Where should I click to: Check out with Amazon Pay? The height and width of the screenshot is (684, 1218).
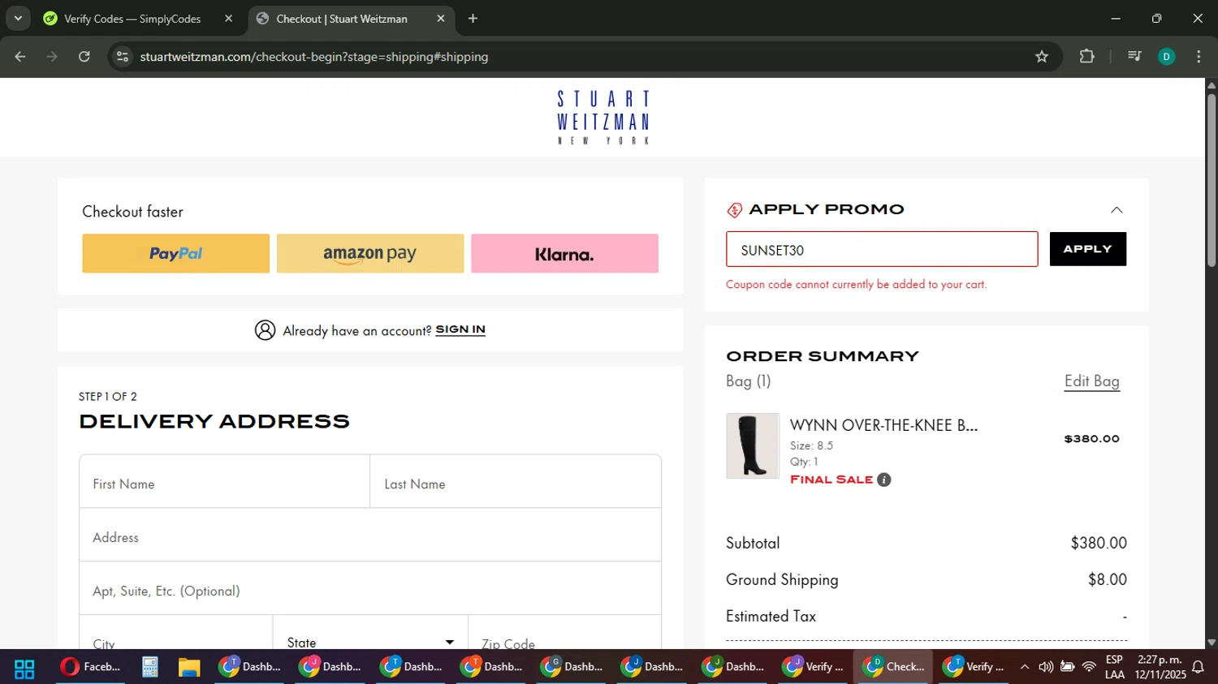[370, 253]
